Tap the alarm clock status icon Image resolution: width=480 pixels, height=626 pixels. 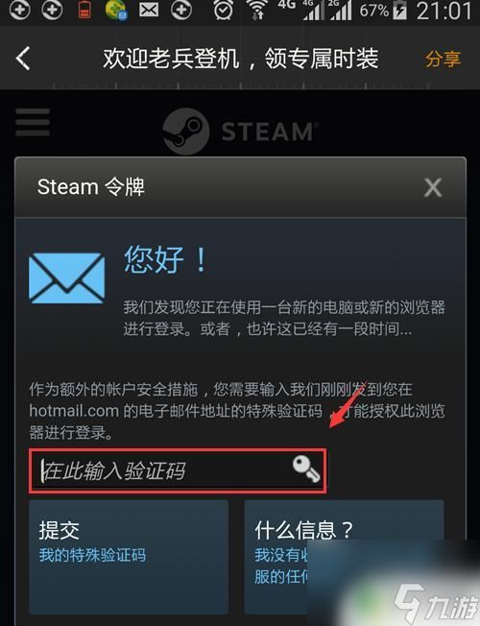click(224, 10)
